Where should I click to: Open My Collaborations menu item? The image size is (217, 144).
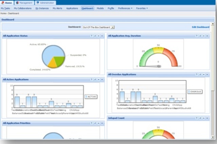click(x=23, y=8)
